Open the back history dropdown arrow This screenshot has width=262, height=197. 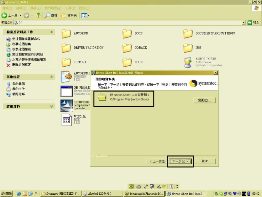(21, 15)
